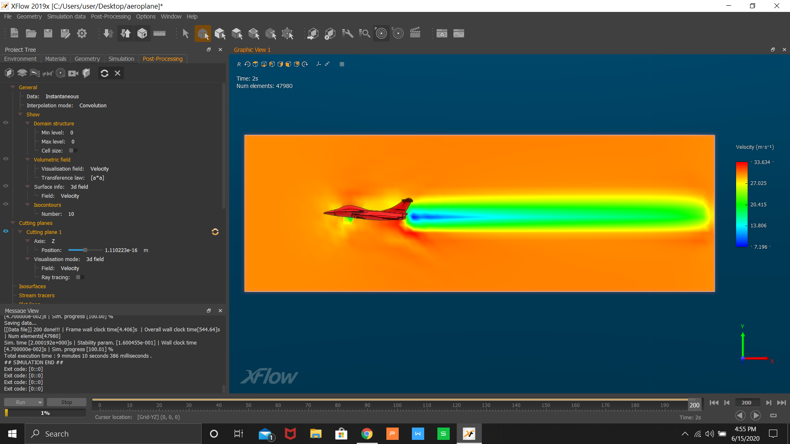The image size is (790, 444).
Task: Toggle the S concentric circles probe icon
Action: click(398, 33)
